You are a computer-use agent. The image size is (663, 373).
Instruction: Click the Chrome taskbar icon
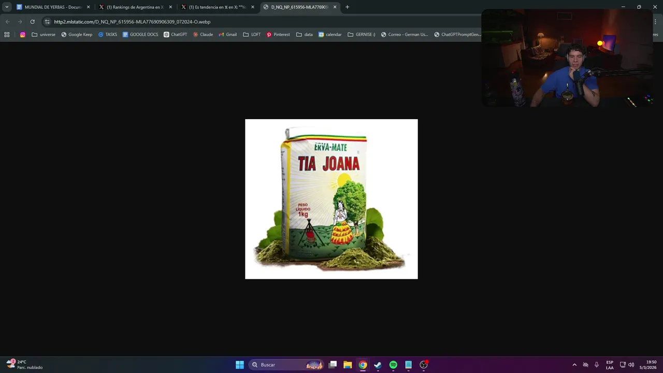363,365
